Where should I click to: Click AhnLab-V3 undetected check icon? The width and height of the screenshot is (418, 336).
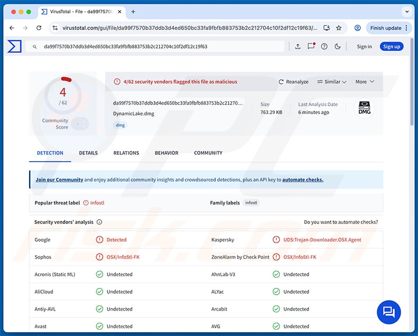pyautogui.click(x=276, y=274)
